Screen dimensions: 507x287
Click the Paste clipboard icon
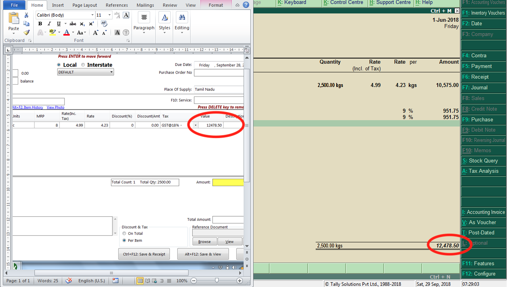(x=13, y=19)
